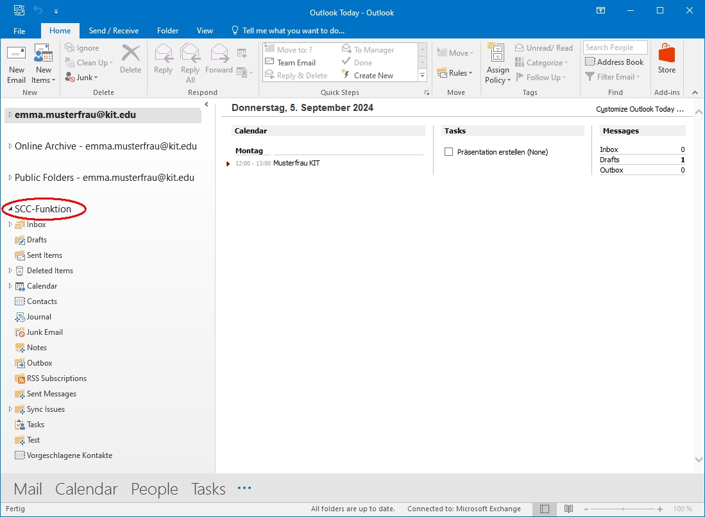Select the To Manager quick step
This screenshot has width=705, height=517.
coord(368,49)
